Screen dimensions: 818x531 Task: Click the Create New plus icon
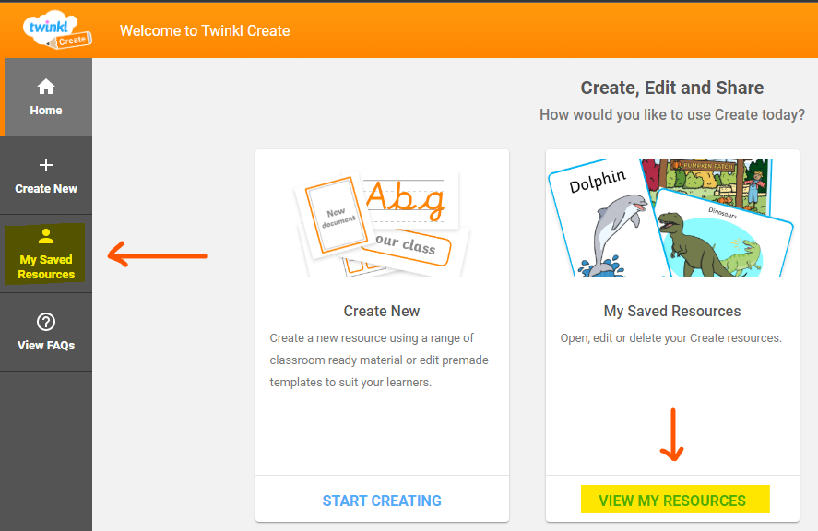point(46,165)
